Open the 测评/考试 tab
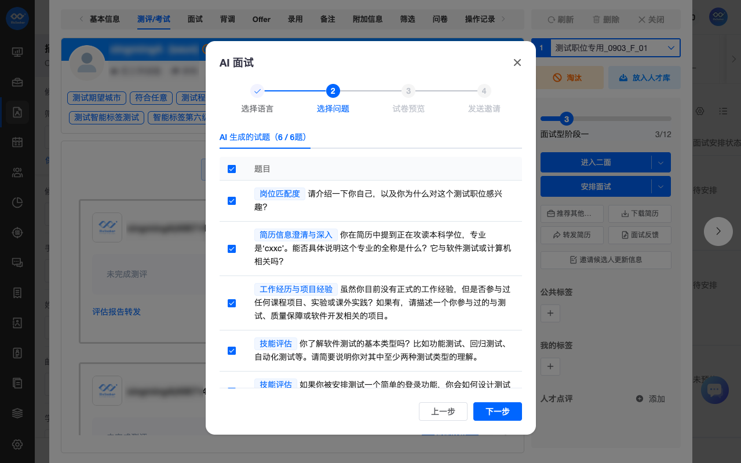 tap(154, 19)
